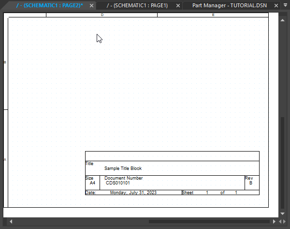
Task: Close the Part Manager tab
Action: tap(276, 6)
